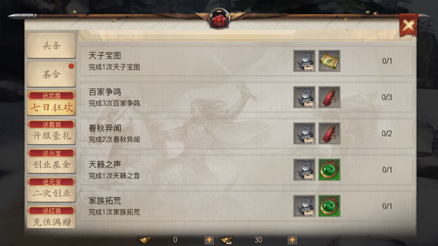Image resolution: width=438 pixels, height=246 pixels.
Task: Click the red pouch reward for 春秋异闻
Action: 329,134
